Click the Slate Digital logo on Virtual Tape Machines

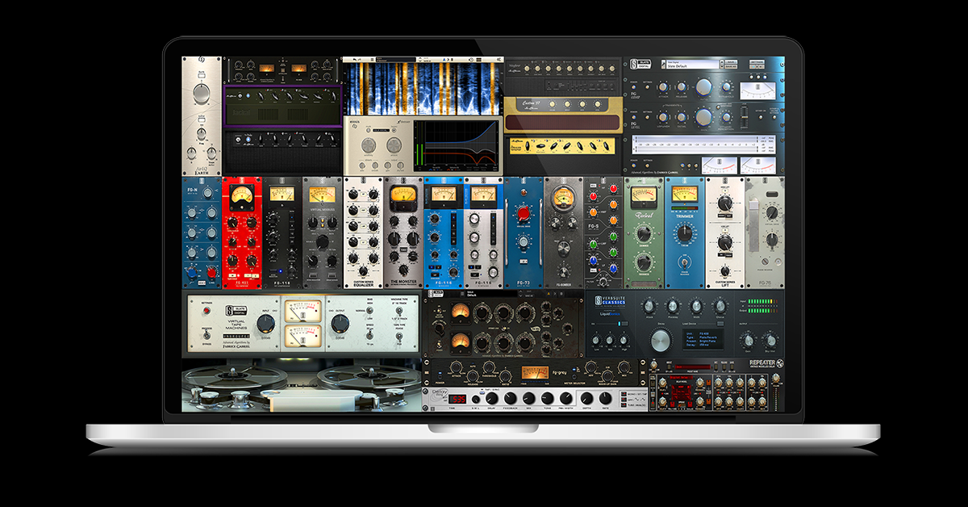tap(236, 310)
